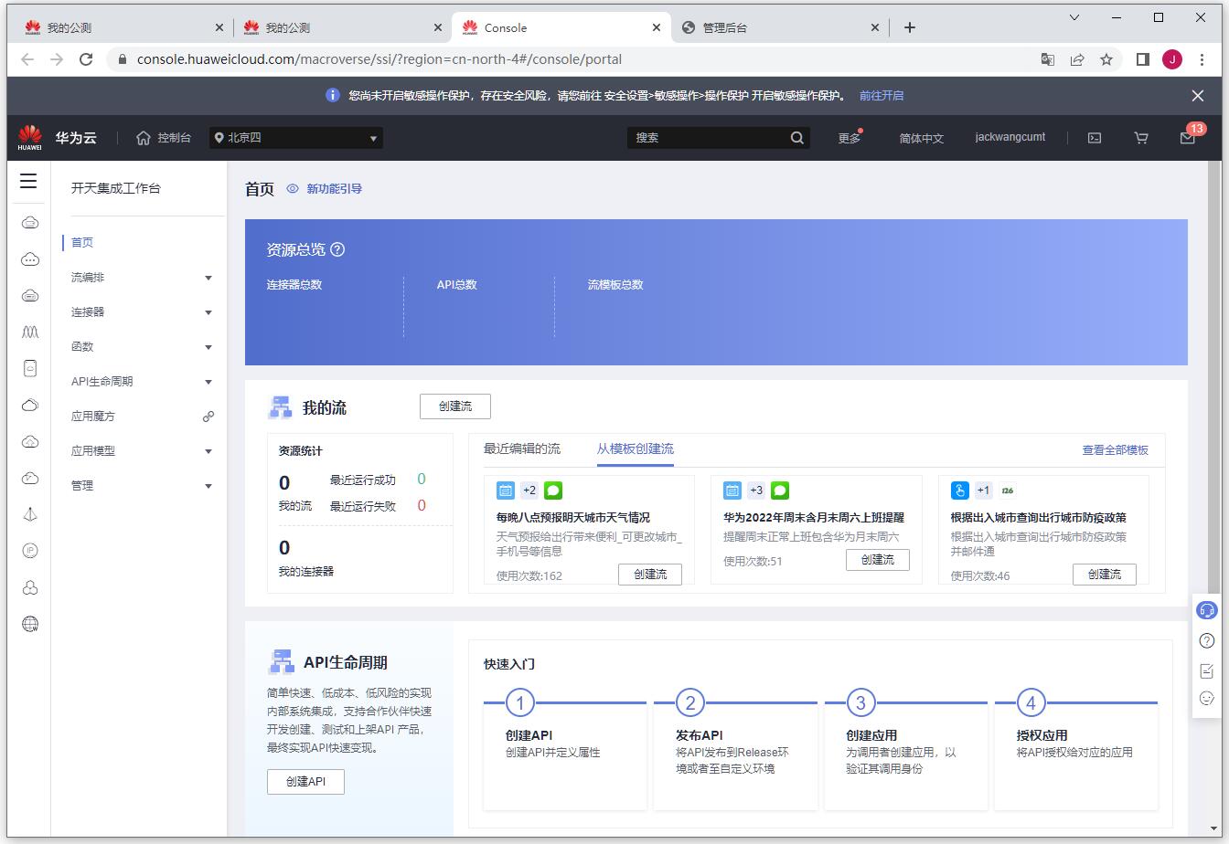This screenshot has width=1229, height=844.
Task: Open quick start step 创建应用 card
Action: pos(906,754)
